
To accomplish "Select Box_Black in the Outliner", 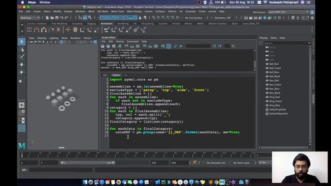I will (x=275, y=93).
